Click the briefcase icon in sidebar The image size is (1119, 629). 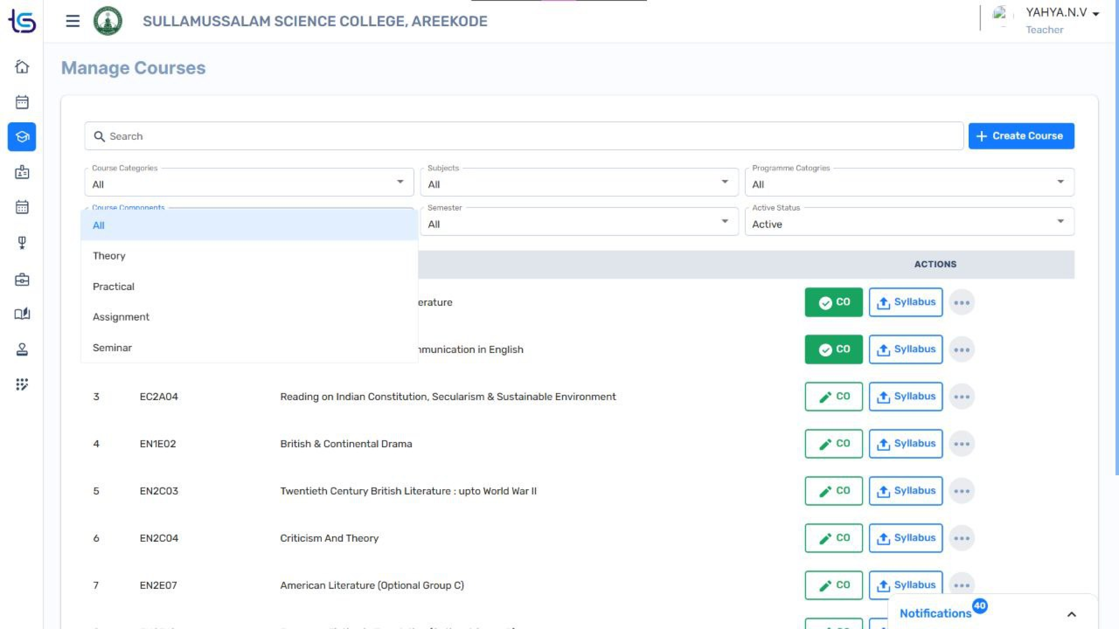click(x=22, y=280)
